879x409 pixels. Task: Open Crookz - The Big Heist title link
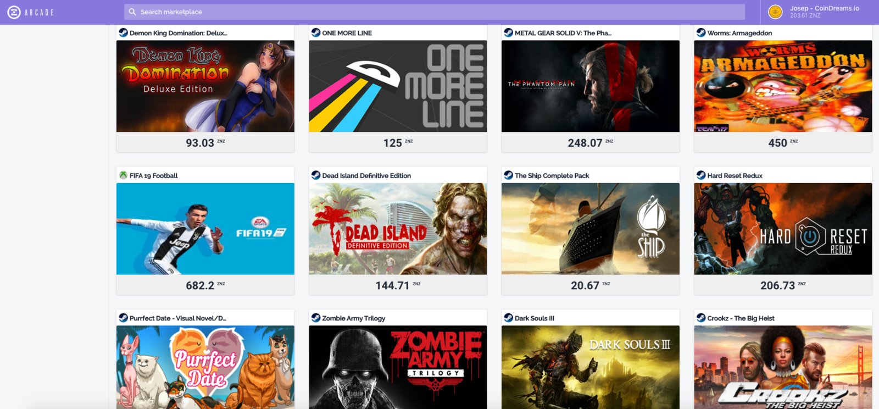(x=741, y=318)
